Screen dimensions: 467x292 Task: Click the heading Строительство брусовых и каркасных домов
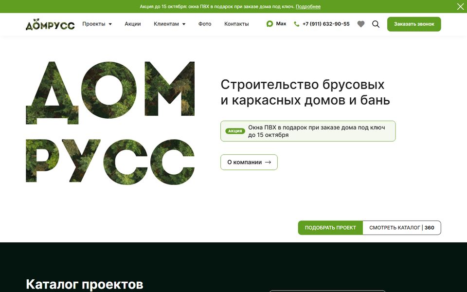[x=305, y=92]
